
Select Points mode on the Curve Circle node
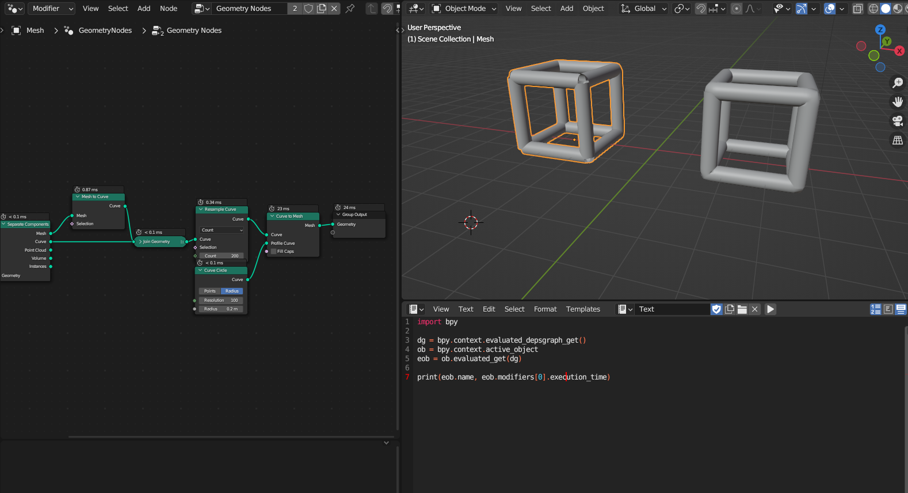pyautogui.click(x=209, y=291)
